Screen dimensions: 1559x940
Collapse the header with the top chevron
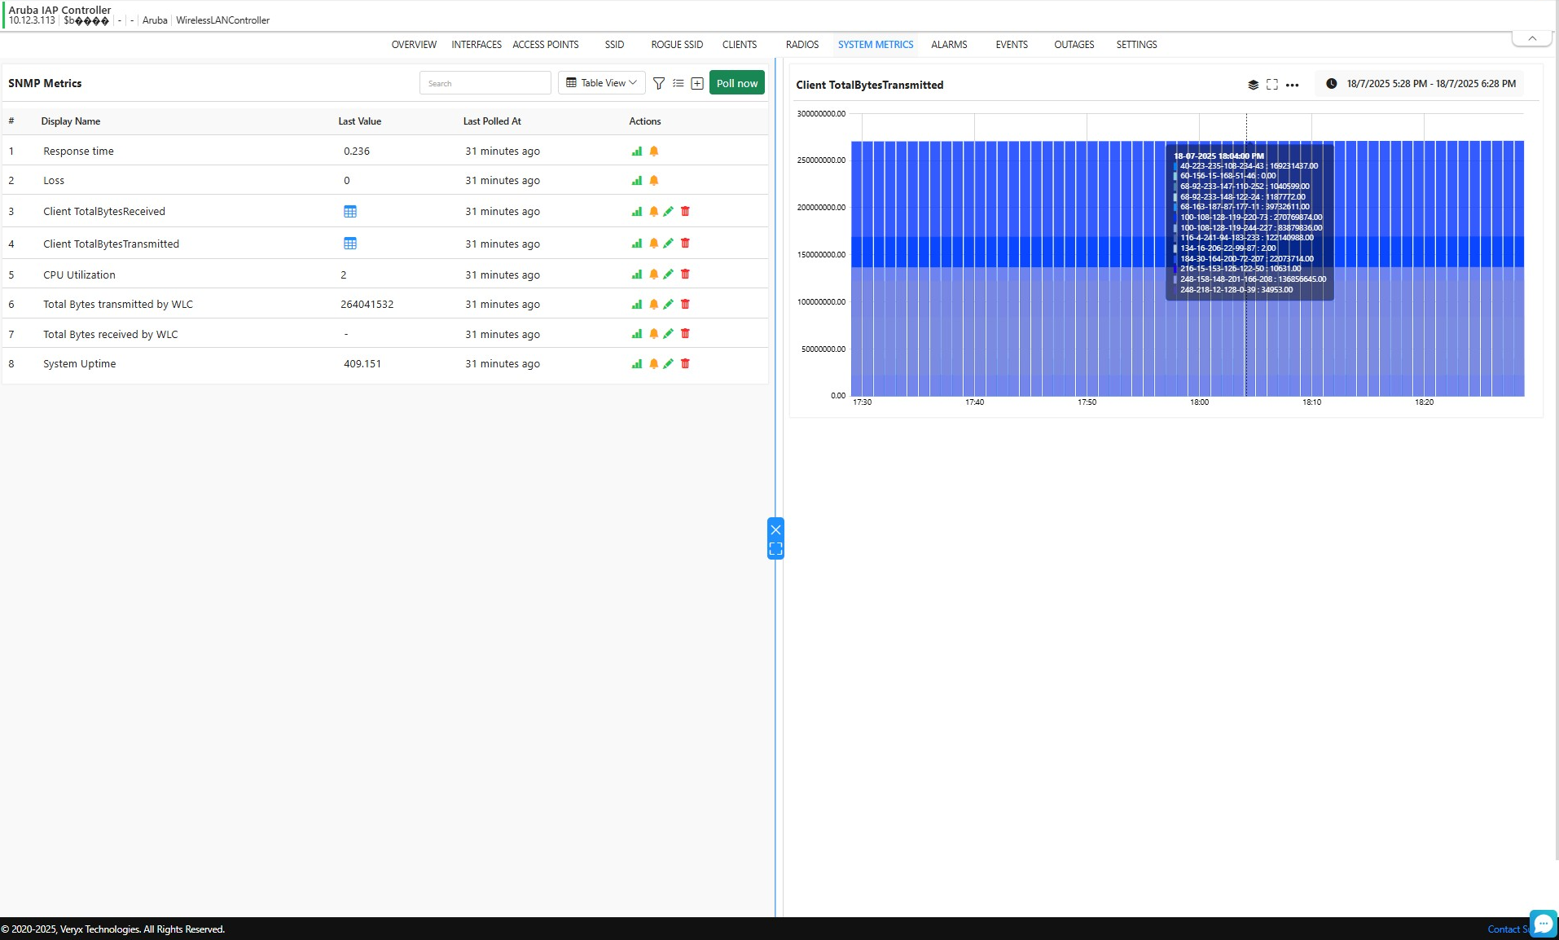[x=1532, y=38]
